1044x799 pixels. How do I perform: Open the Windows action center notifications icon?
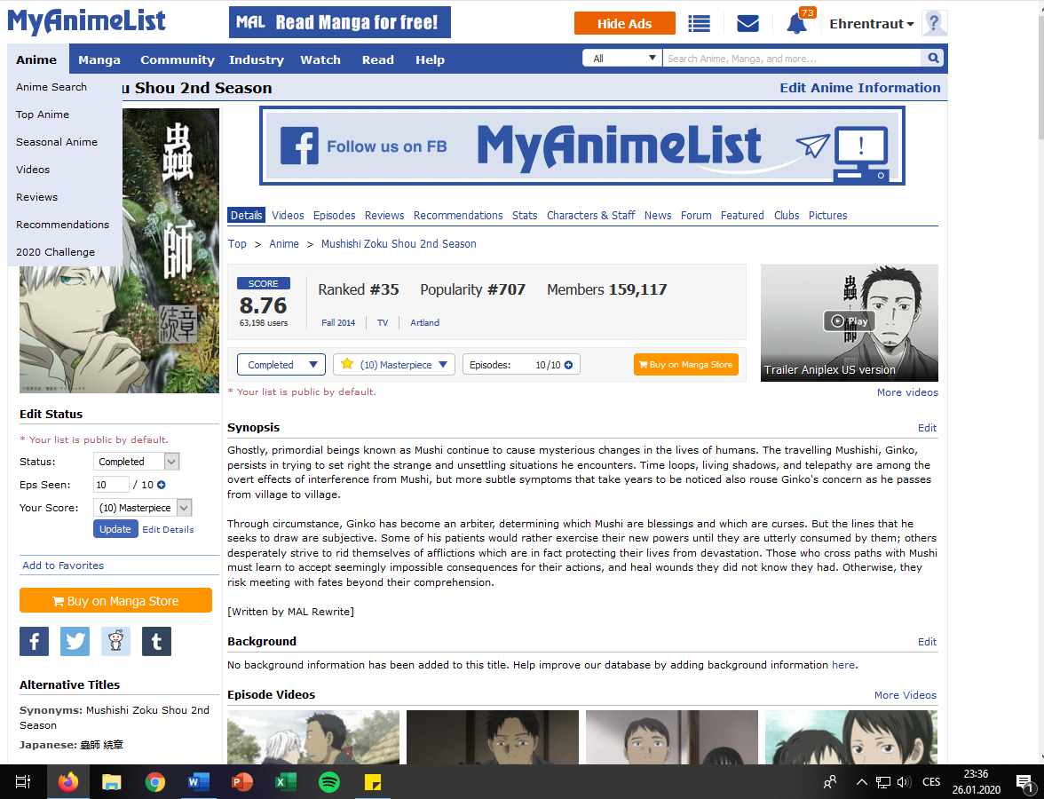[1024, 782]
